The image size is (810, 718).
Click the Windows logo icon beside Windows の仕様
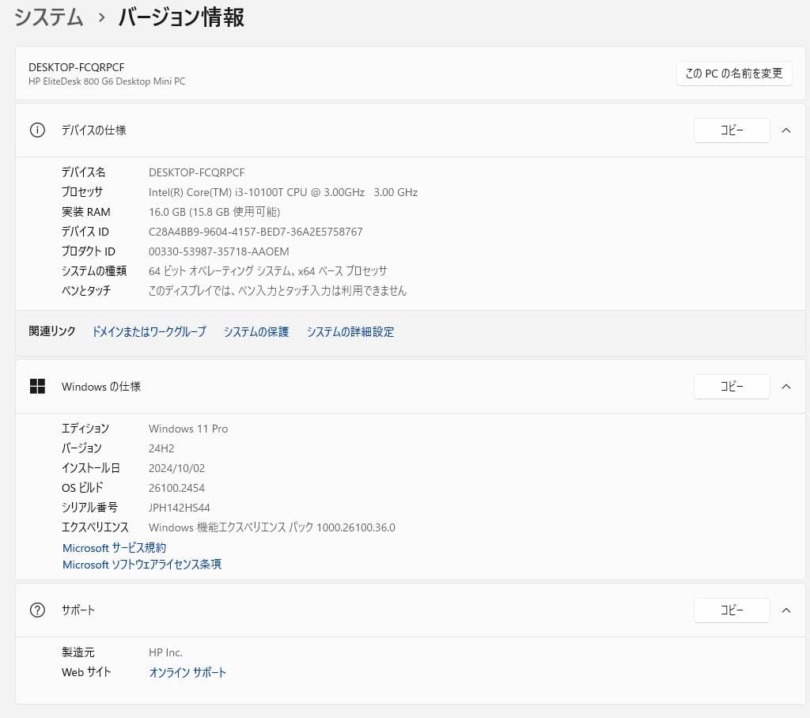coord(37,387)
